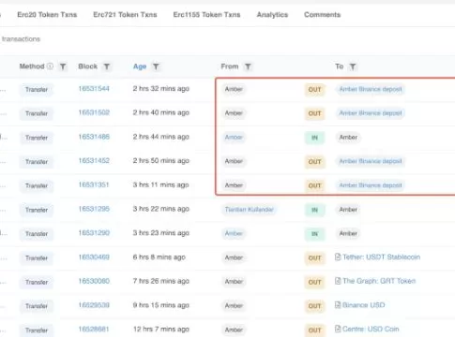Open the From column filter icon
Screen dimensions: 455x337
(x=248, y=66)
